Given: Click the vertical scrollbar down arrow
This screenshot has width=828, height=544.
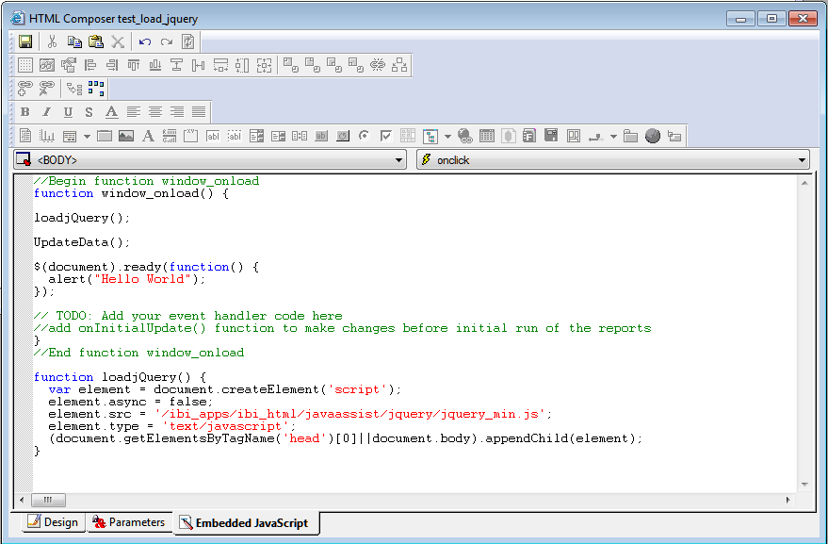Looking at the screenshot, I should pyautogui.click(x=804, y=485).
